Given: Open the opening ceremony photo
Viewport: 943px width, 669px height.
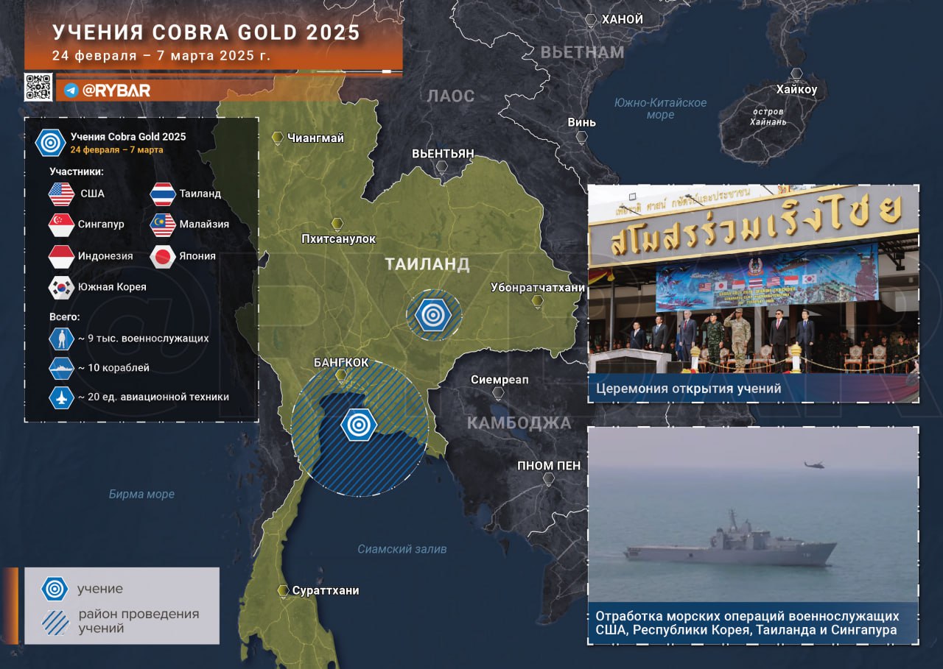Looking at the screenshot, I should (753, 280).
